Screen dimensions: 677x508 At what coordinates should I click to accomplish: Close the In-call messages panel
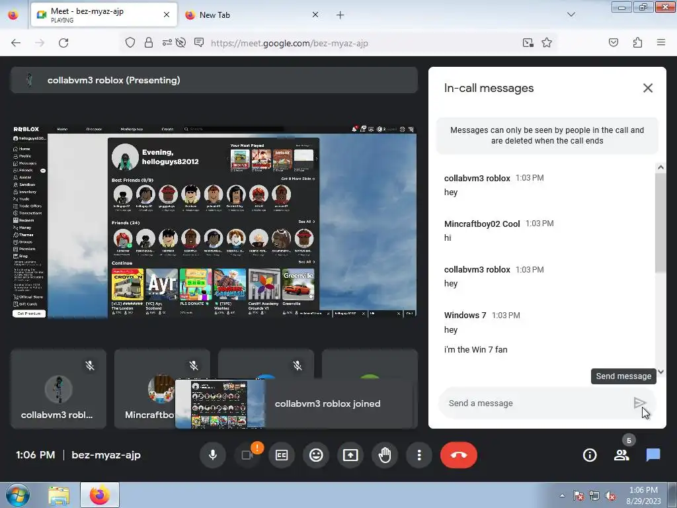pos(648,88)
